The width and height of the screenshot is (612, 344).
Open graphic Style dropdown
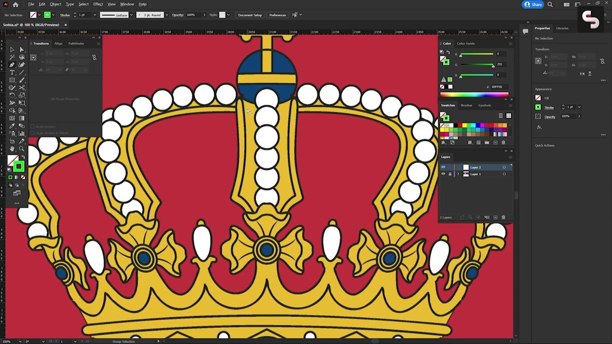[x=228, y=15]
